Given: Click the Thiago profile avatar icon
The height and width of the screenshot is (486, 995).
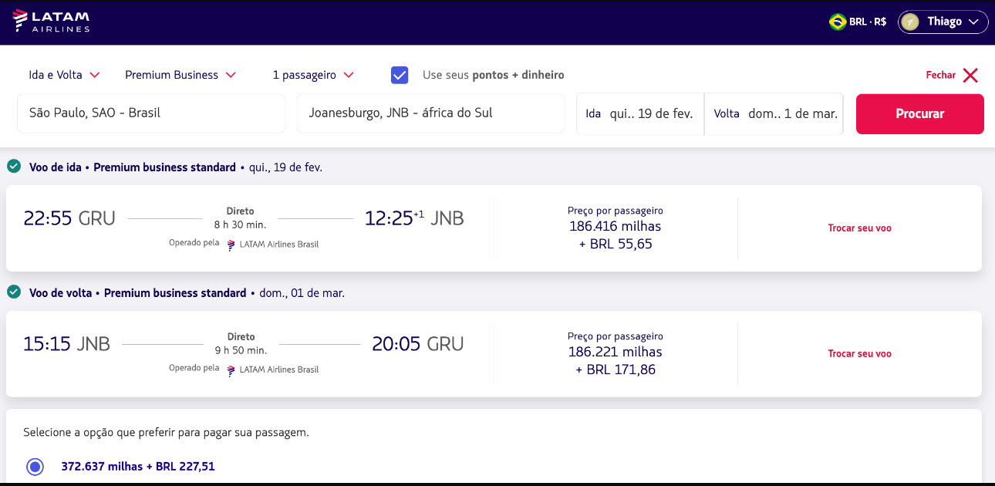Looking at the screenshot, I should point(910,22).
